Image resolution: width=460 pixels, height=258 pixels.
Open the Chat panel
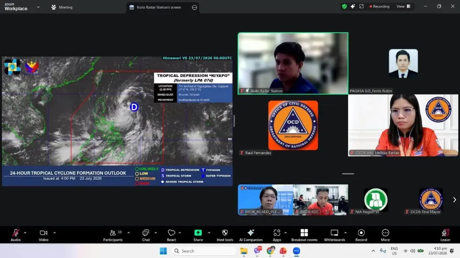(146, 235)
